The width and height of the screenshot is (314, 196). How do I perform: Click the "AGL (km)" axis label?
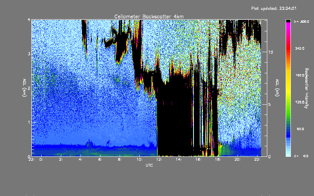point(25,88)
